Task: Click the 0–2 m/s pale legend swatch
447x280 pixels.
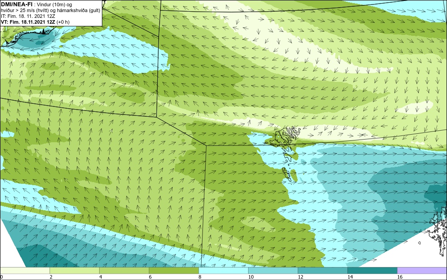Action: (x=25, y=270)
